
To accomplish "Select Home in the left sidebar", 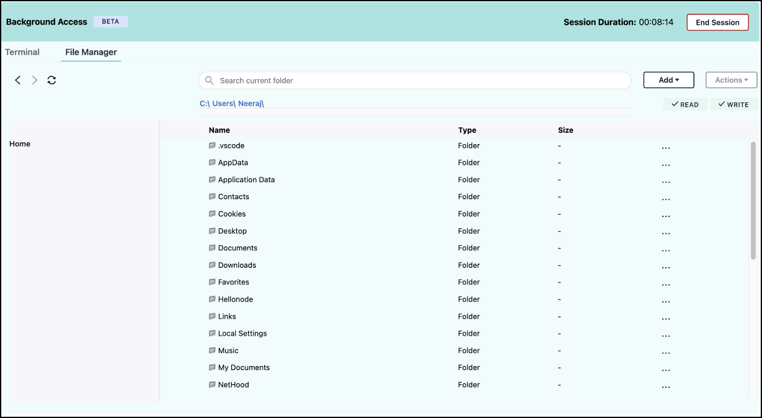I will [x=20, y=144].
